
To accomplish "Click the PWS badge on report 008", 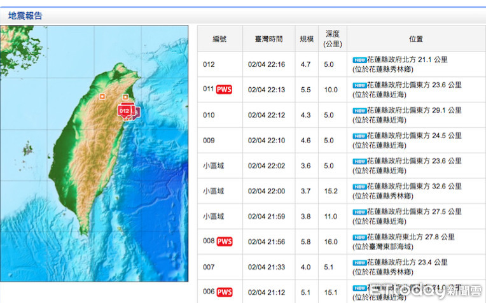I will coord(224,241).
